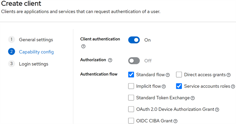Uncheck the Standard flow checkbox
The height and width of the screenshot is (124, 236).
(x=131, y=75)
